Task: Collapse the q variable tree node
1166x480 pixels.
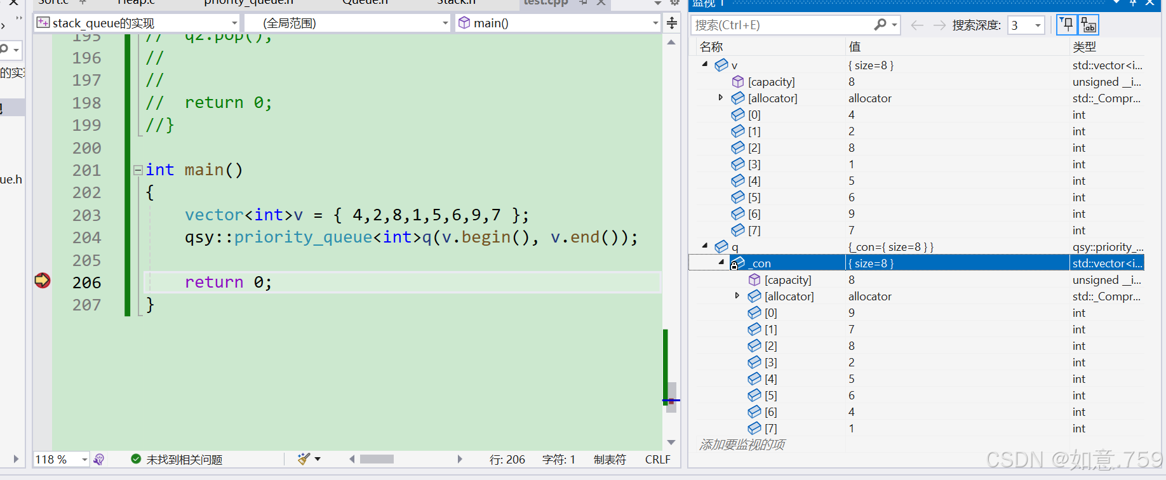Action: (x=705, y=246)
